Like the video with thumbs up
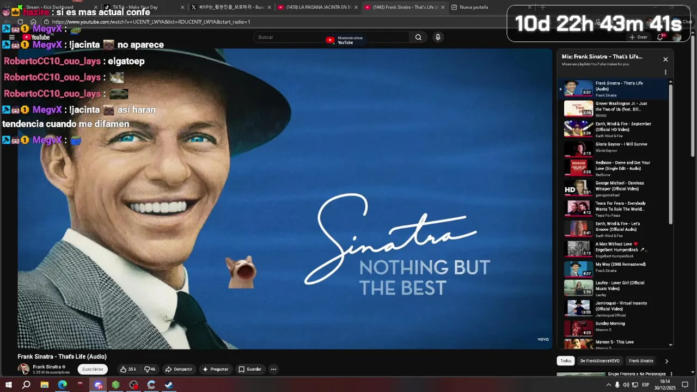This screenshot has height=392, width=697. coord(128,369)
